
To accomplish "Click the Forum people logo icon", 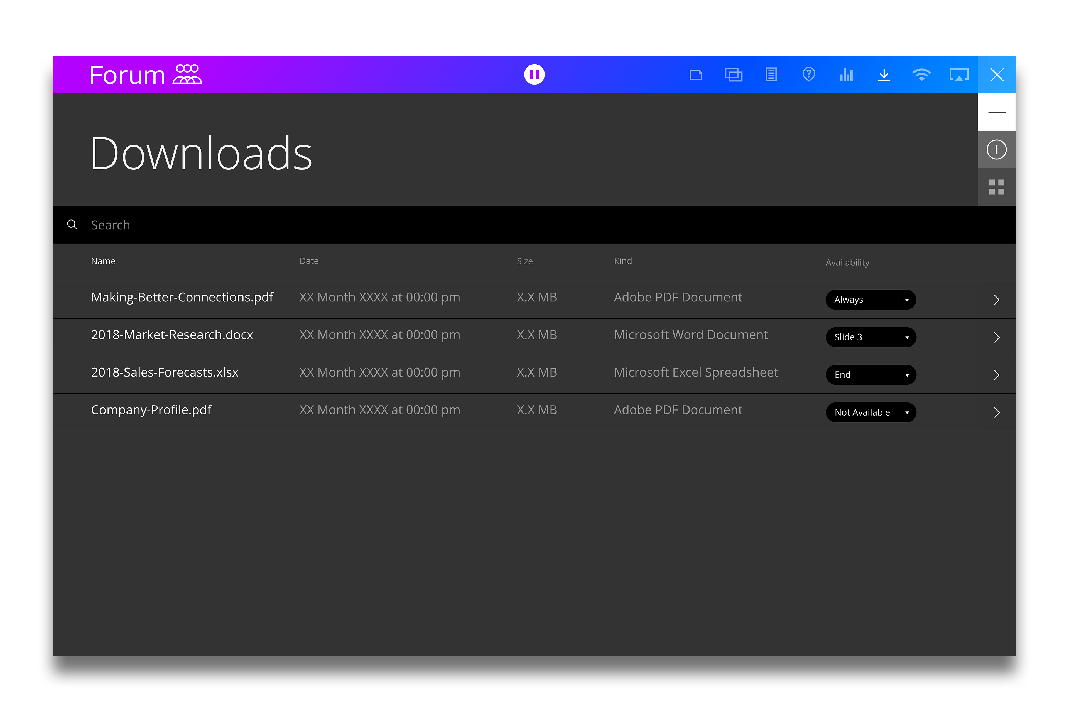I will (x=187, y=75).
